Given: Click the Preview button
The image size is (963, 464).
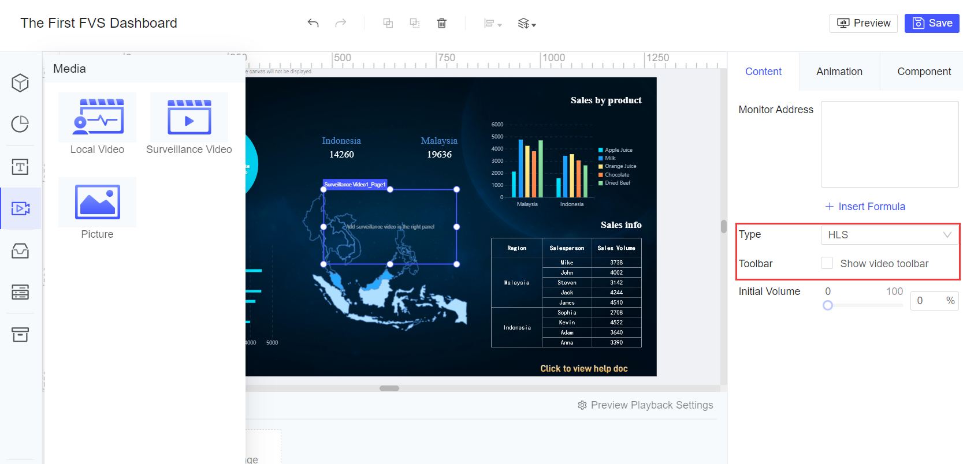Looking at the screenshot, I should coord(864,23).
